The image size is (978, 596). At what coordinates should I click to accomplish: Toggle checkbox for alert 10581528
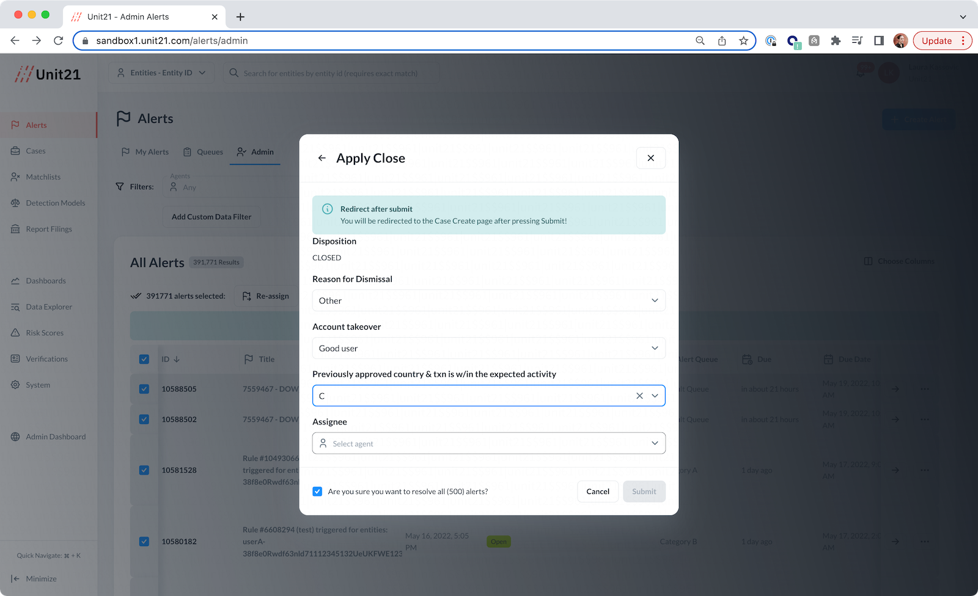(144, 470)
